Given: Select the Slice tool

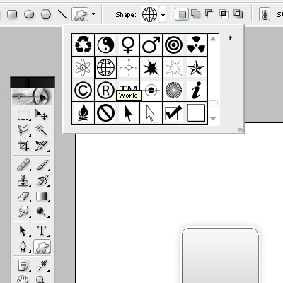Looking at the screenshot, I should pos(42,146).
